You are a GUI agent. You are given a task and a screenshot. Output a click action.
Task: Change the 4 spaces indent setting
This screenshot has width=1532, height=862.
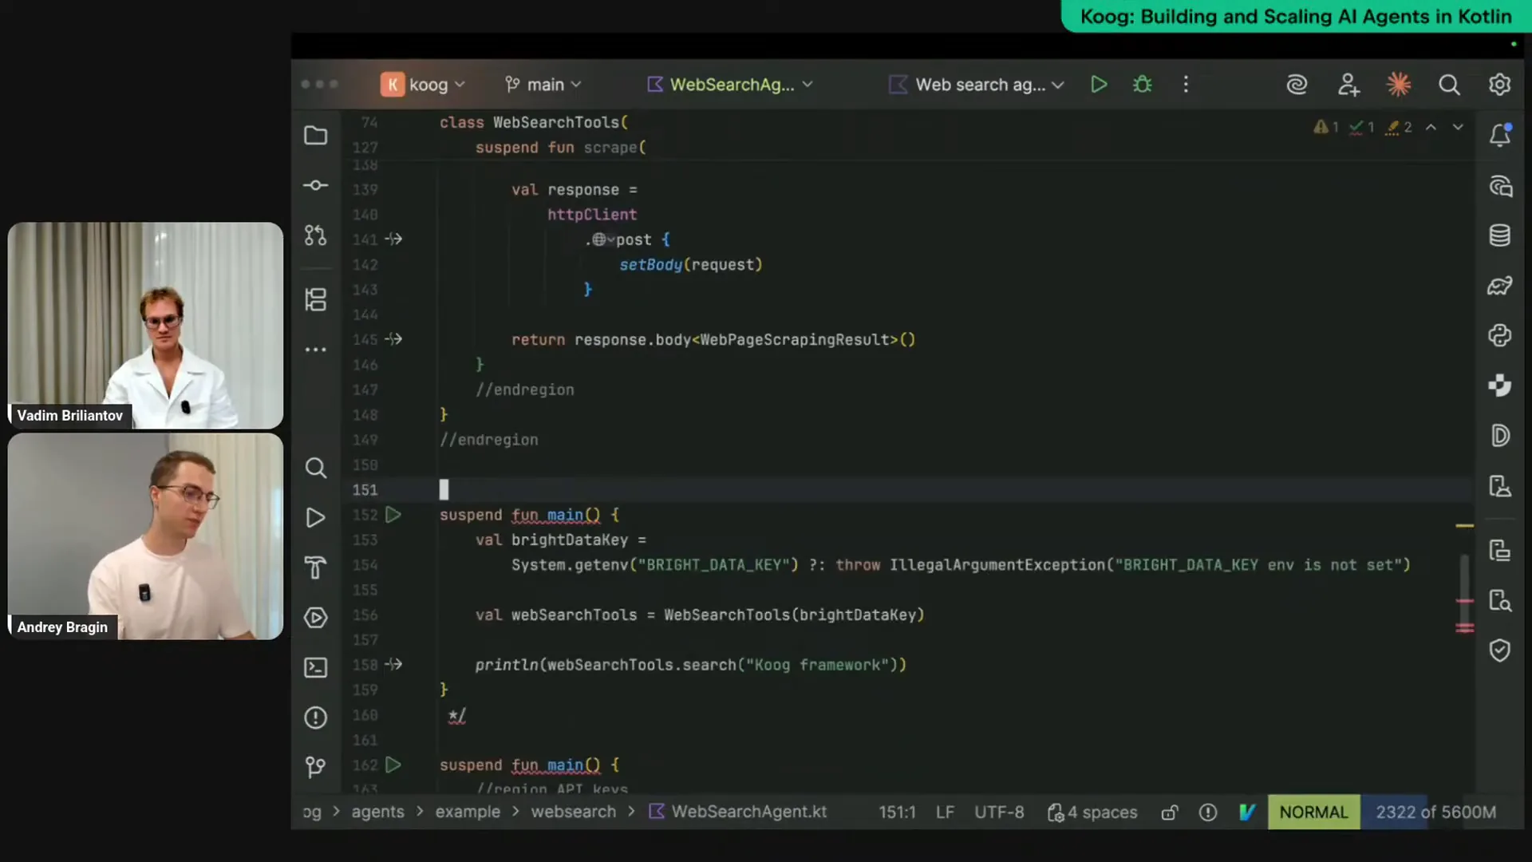[1092, 812]
